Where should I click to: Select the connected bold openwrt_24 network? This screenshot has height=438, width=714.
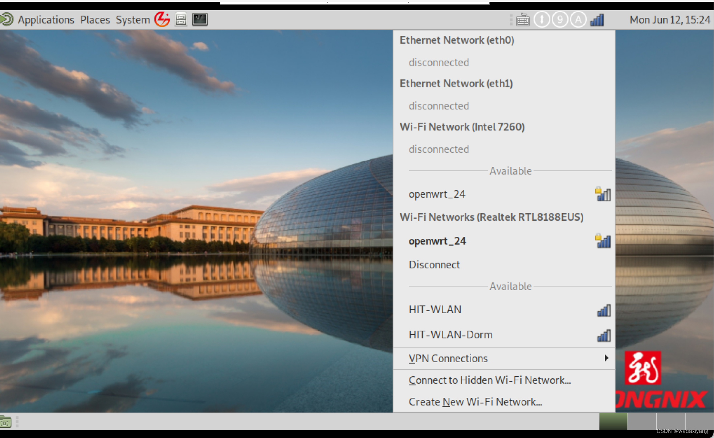point(437,241)
